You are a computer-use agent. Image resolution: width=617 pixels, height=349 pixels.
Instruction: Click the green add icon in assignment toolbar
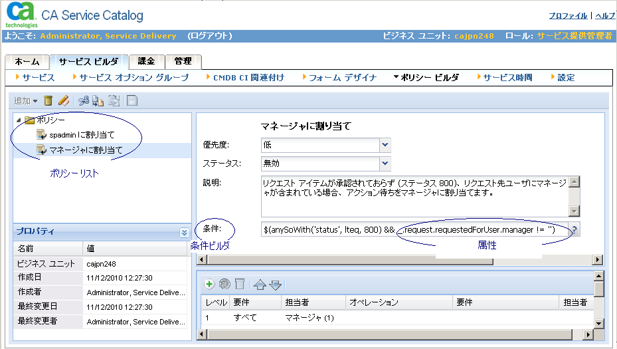(209, 284)
